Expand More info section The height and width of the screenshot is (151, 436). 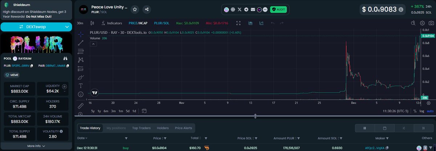point(36,146)
